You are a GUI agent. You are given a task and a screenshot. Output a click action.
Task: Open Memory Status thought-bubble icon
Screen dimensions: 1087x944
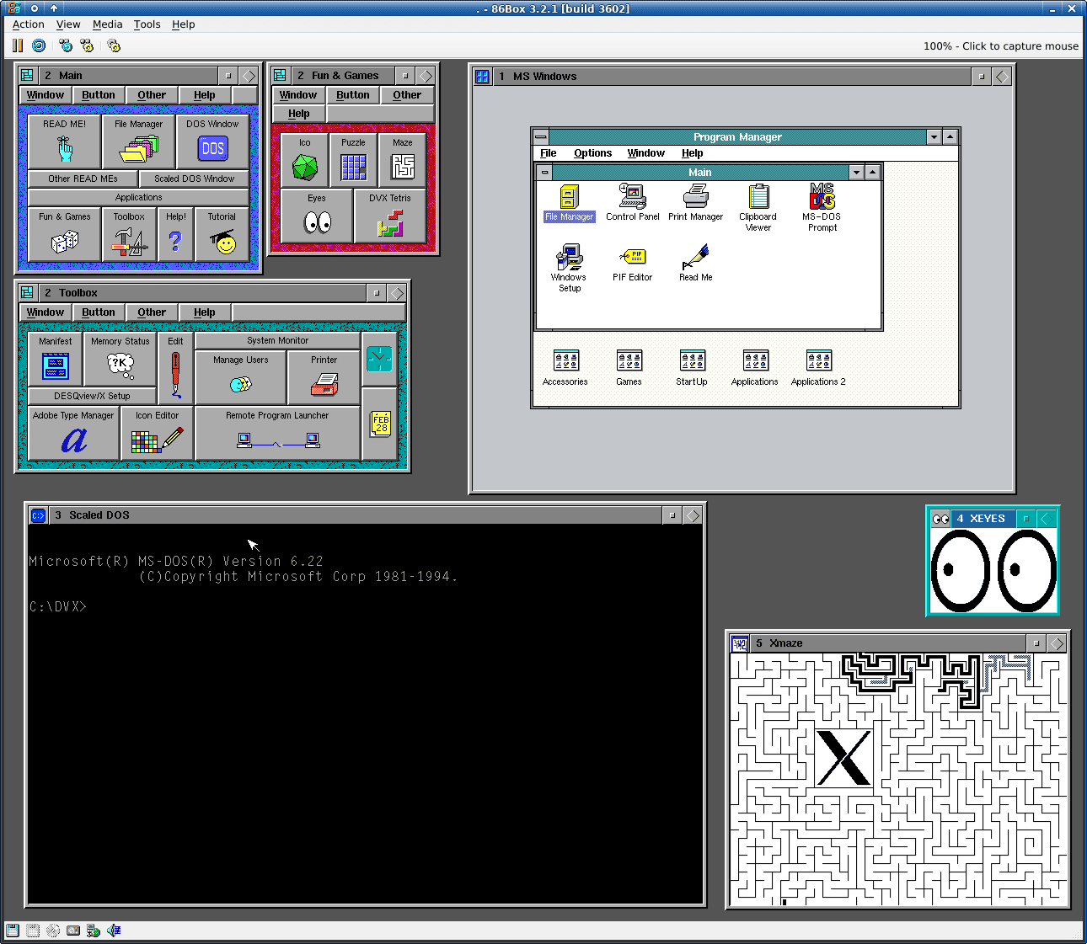[x=120, y=359]
